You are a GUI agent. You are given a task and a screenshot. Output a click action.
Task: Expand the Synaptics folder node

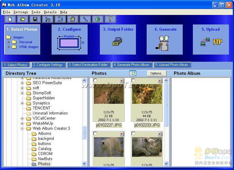tap(22, 103)
